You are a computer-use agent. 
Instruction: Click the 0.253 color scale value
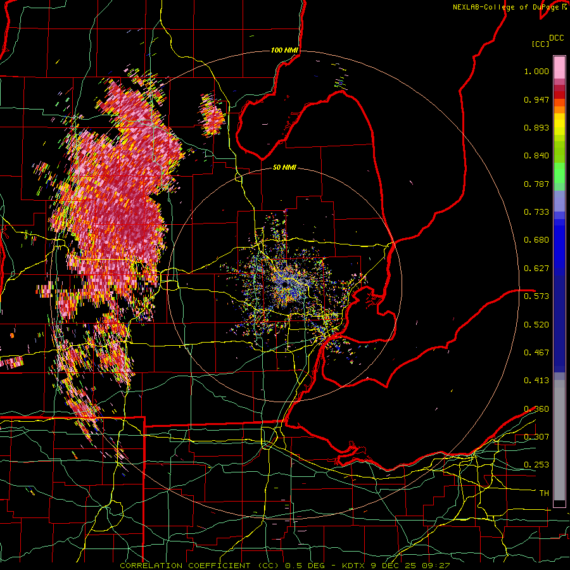[536, 465]
